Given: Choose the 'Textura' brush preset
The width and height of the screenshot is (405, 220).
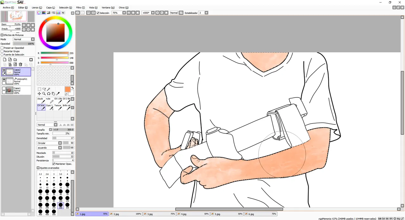Looking at the screenshot, I should pyautogui.click(x=58, y=107).
